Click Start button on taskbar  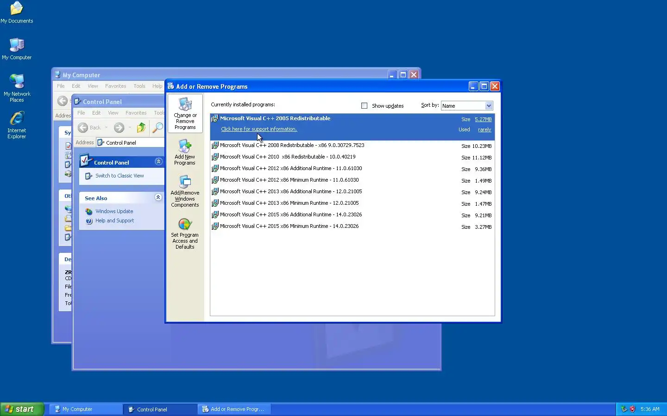click(x=22, y=409)
